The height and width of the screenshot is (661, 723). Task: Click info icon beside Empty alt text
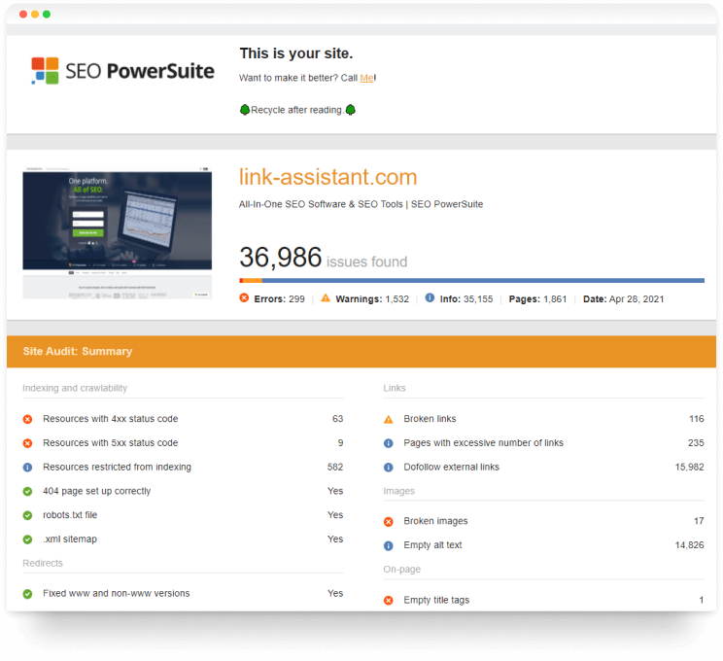pos(389,545)
